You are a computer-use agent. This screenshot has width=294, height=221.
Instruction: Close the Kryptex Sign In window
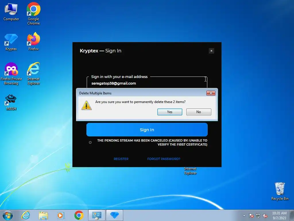pos(211,51)
